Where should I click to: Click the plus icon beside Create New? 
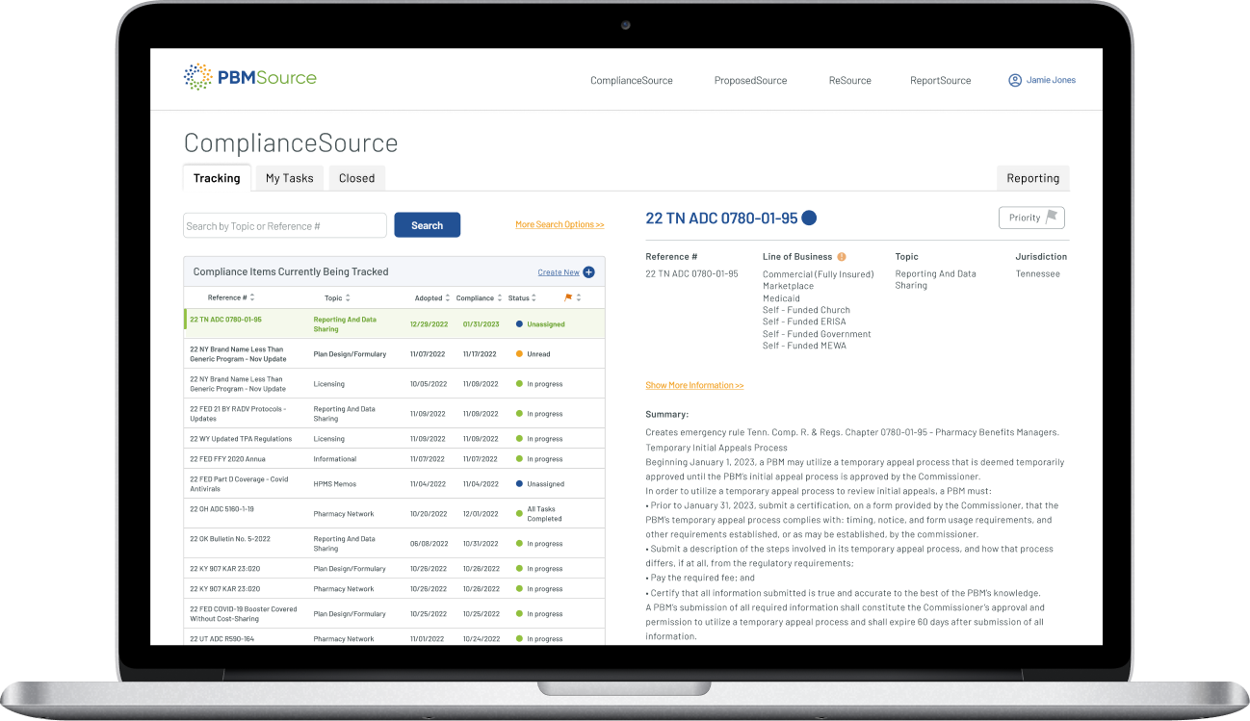click(x=588, y=272)
